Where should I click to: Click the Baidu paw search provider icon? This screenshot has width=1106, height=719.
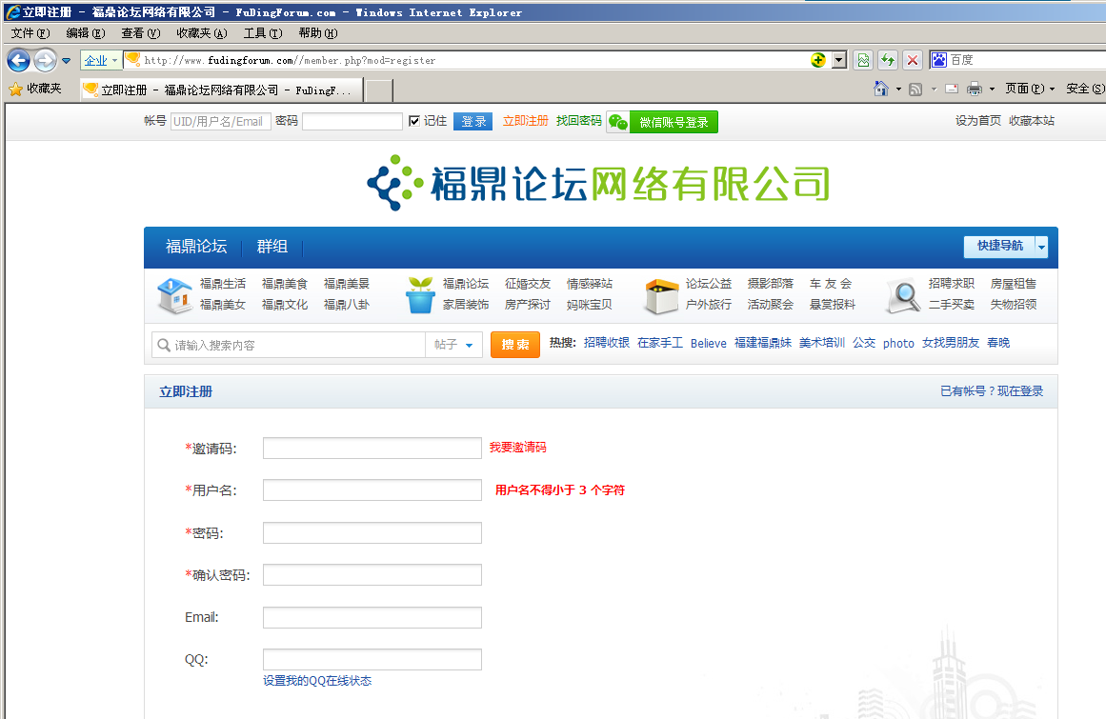pos(939,60)
